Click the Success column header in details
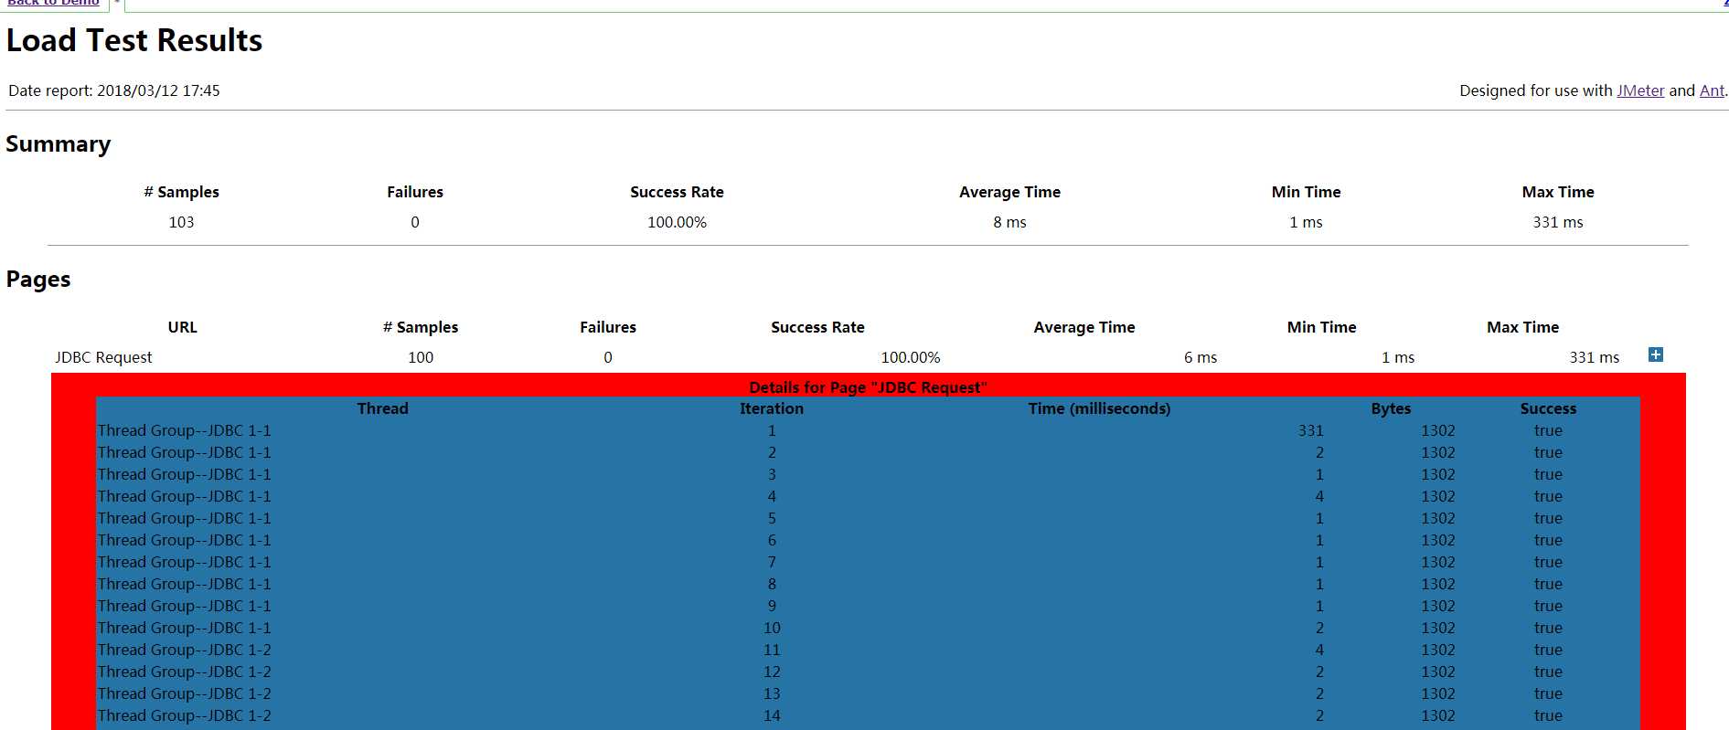 1548,408
